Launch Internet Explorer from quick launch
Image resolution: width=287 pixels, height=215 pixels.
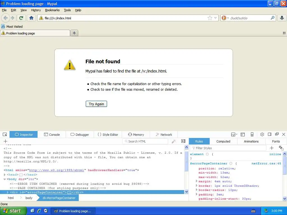point(39,211)
